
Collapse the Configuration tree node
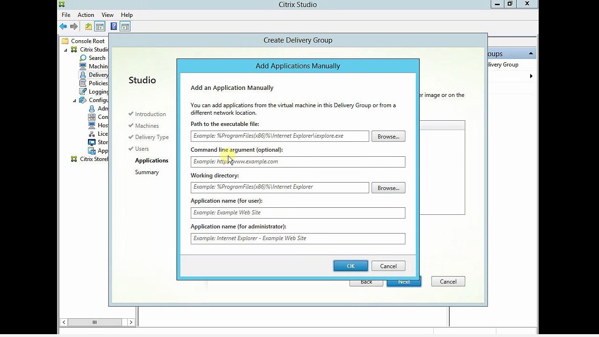pyautogui.click(x=74, y=100)
